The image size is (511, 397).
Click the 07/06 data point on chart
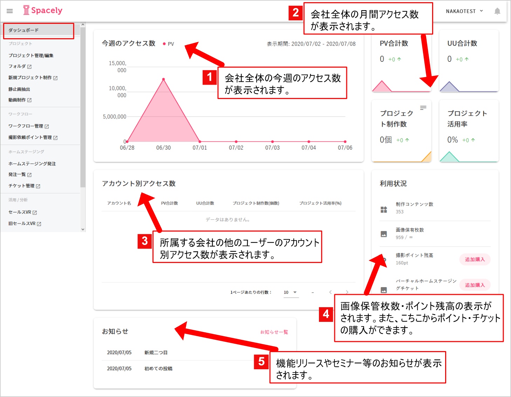coord(345,141)
